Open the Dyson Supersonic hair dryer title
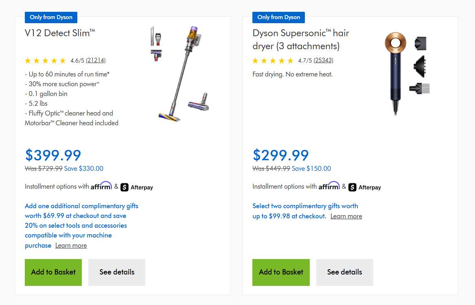Image resolution: width=475 pixels, height=305 pixels. [x=301, y=39]
